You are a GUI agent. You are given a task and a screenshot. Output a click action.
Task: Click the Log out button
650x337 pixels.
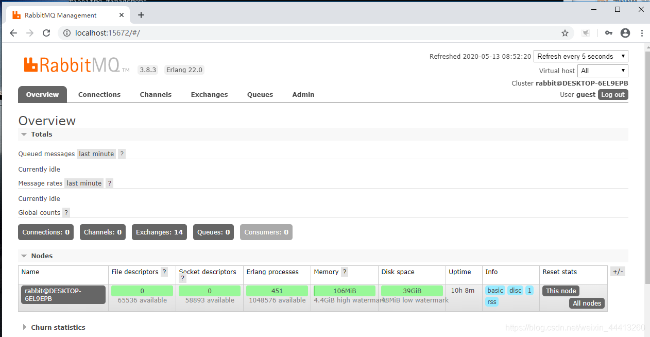(x=613, y=94)
